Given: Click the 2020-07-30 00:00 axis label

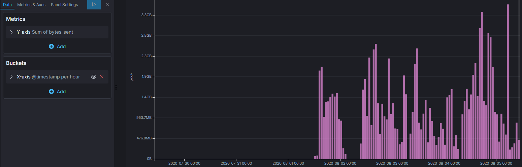Looking at the screenshot, I should pyautogui.click(x=184, y=163).
